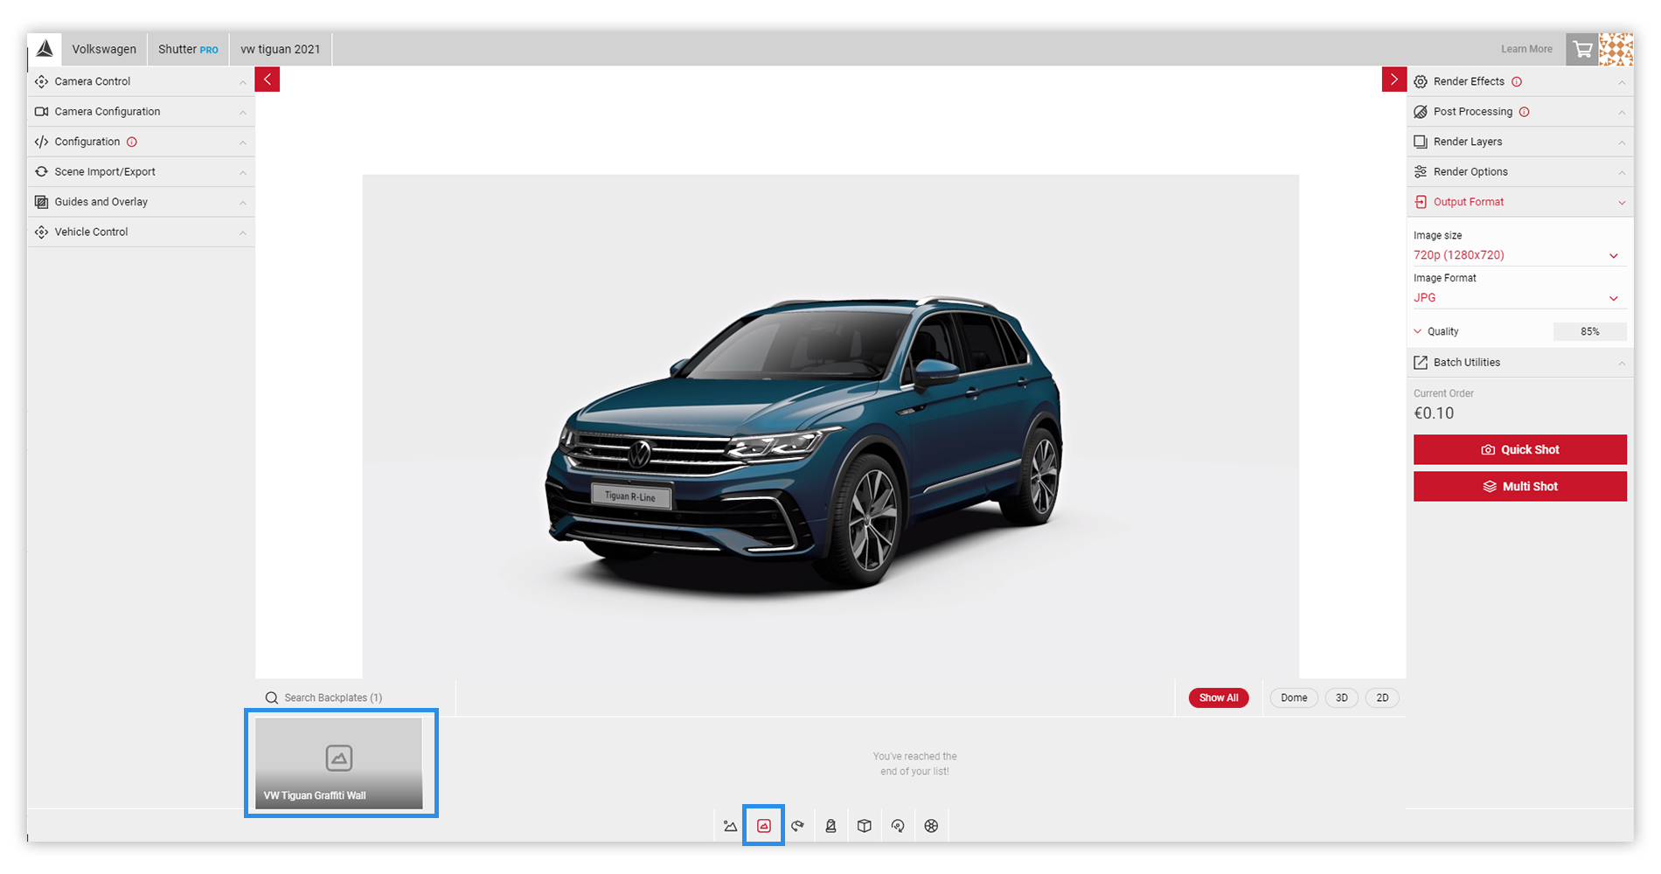
Task: Filter backplates by Dome
Action: click(x=1294, y=698)
